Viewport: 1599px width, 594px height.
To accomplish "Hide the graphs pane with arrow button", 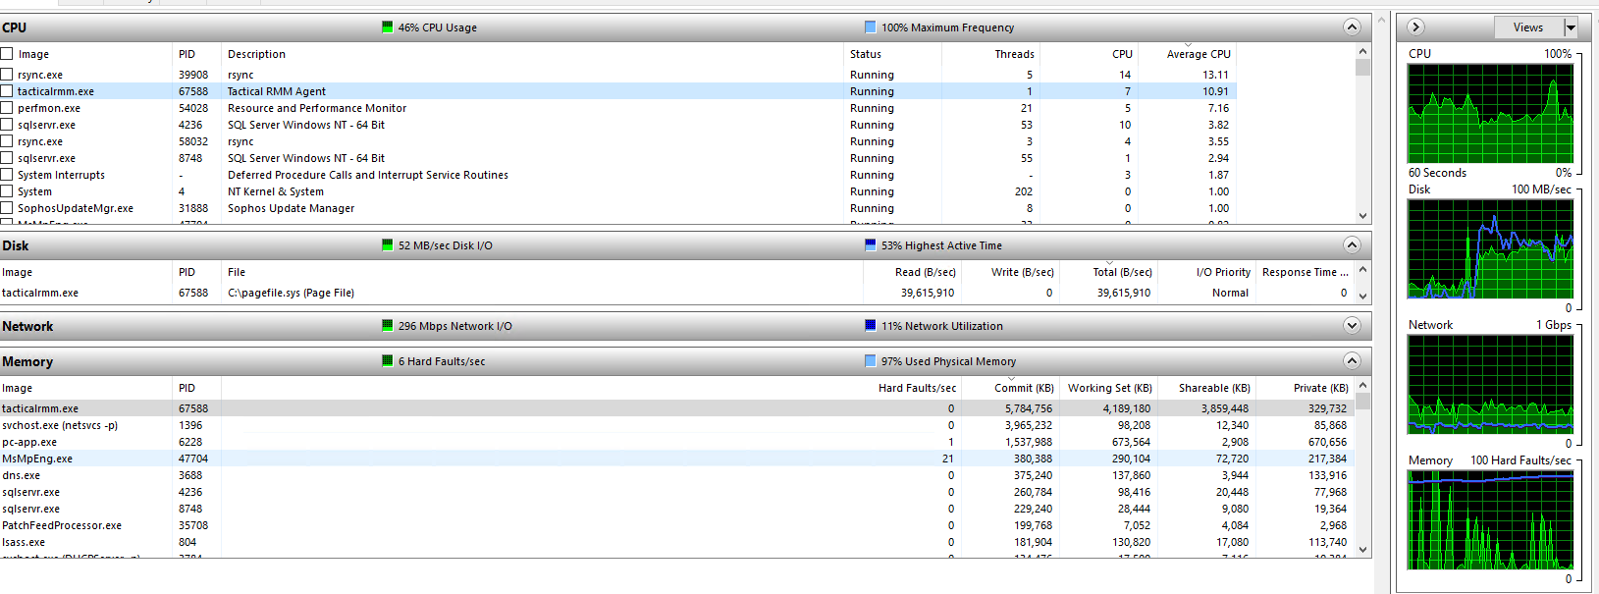I will click(1415, 27).
